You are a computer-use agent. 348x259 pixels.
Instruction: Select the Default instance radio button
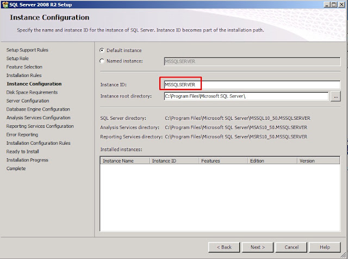pyautogui.click(x=102, y=50)
